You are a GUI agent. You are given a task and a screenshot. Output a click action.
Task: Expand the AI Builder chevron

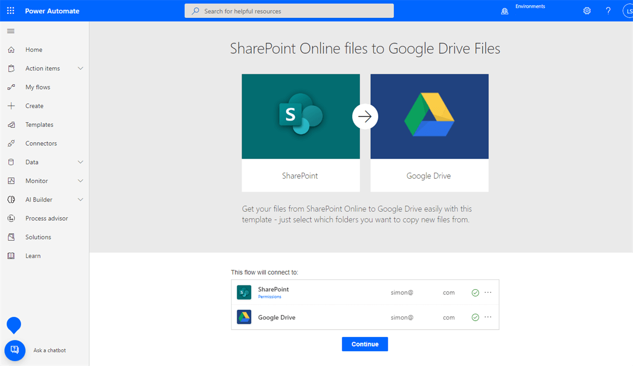[x=81, y=200]
